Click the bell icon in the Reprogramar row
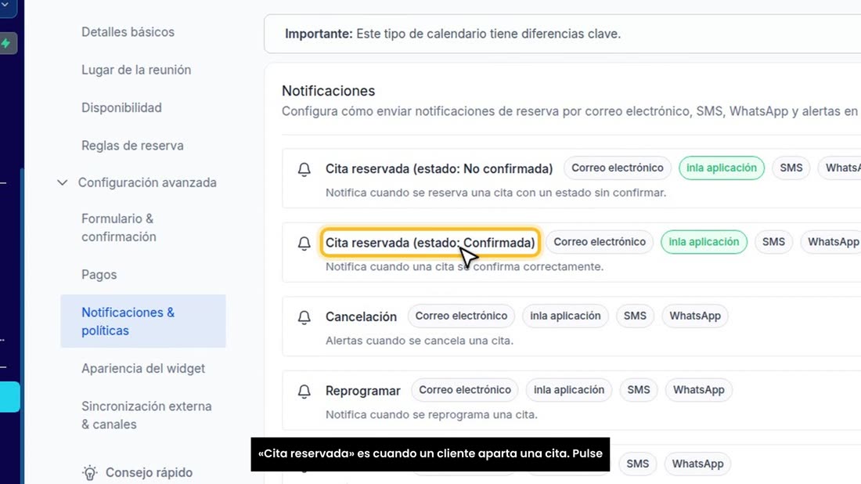Viewport: 861px width, 484px height. (304, 391)
